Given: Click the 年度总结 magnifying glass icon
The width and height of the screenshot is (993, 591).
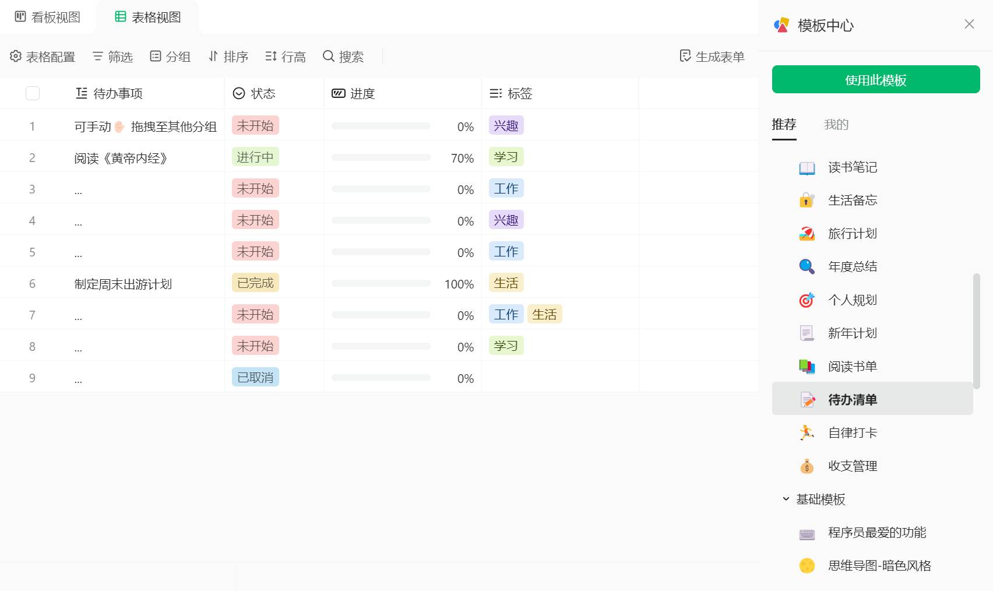Looking at the screenshot, I should tap(807, 267).
